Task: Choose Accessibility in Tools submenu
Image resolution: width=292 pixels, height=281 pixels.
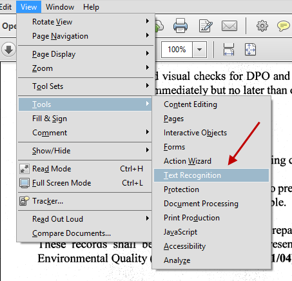Action: (x=211, y=246)
